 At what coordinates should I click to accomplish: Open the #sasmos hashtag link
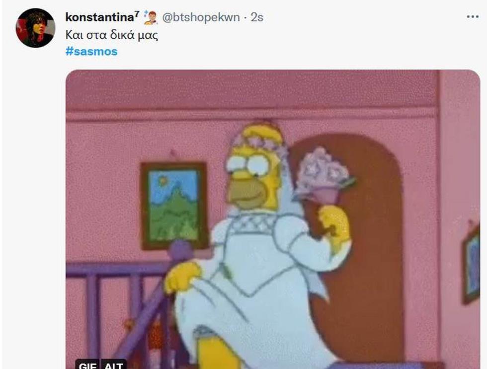[x=91, y=51]
